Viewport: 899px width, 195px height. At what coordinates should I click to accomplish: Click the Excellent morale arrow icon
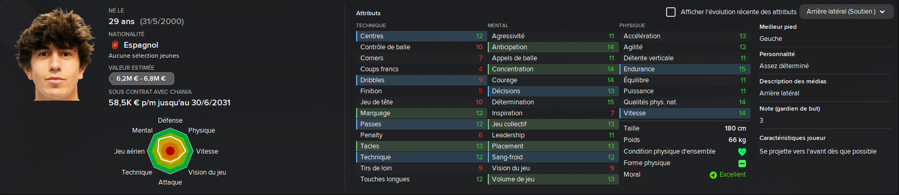(x=713, y=175)
